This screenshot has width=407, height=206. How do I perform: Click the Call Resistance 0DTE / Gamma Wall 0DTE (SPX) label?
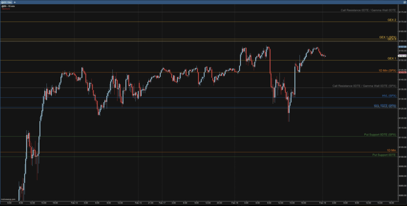click(x=364, y=86)
